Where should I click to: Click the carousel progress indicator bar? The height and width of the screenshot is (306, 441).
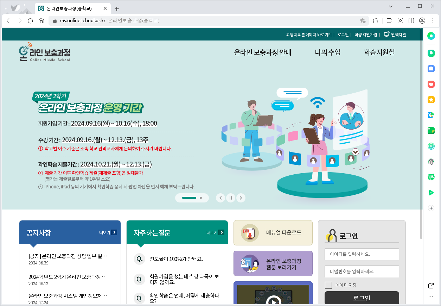point(189,198)
